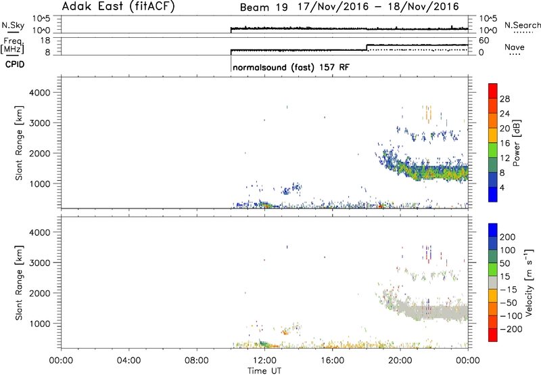Viewport: 541px width, 375px height.
Task: Click the top blue Velocity segment above 200
Action: pyautogui.click(x=493, y=230)
